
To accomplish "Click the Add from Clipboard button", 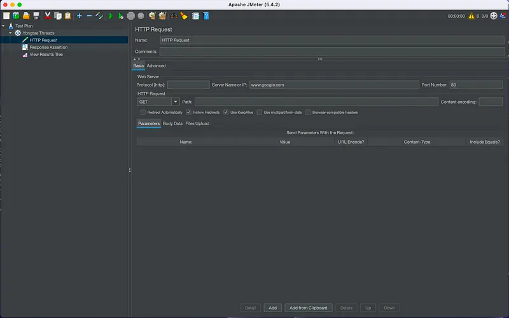I will coord(308,308).
